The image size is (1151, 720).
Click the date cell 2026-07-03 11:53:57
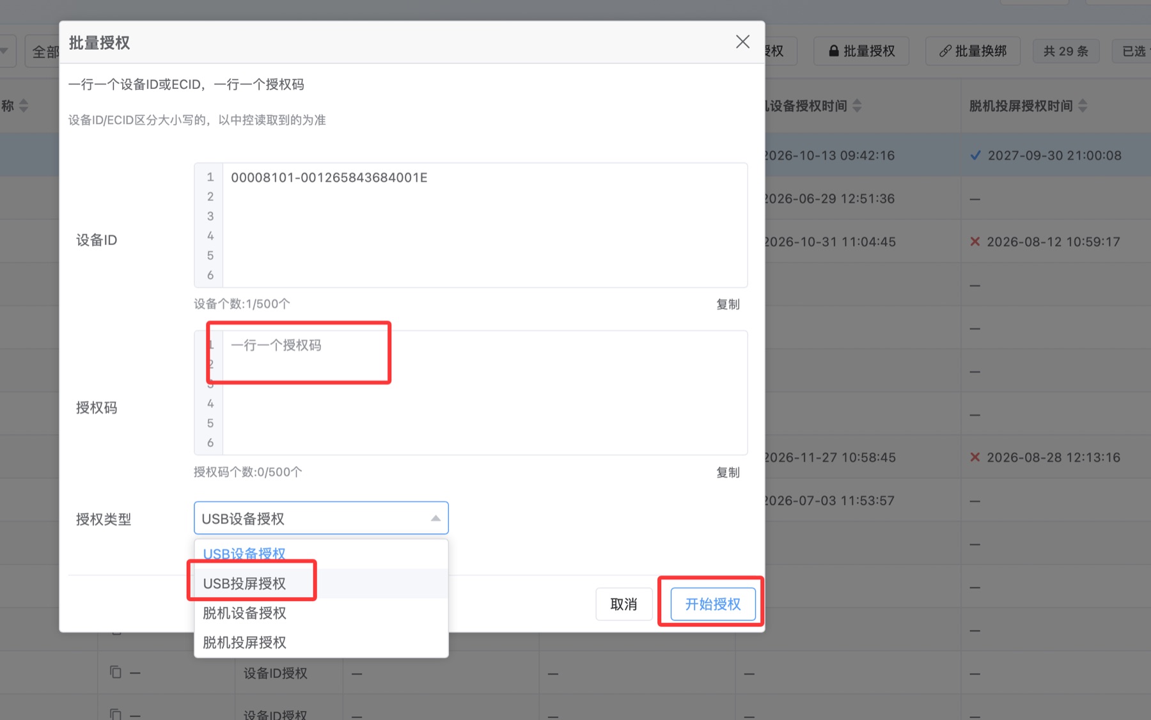(830, 501)
